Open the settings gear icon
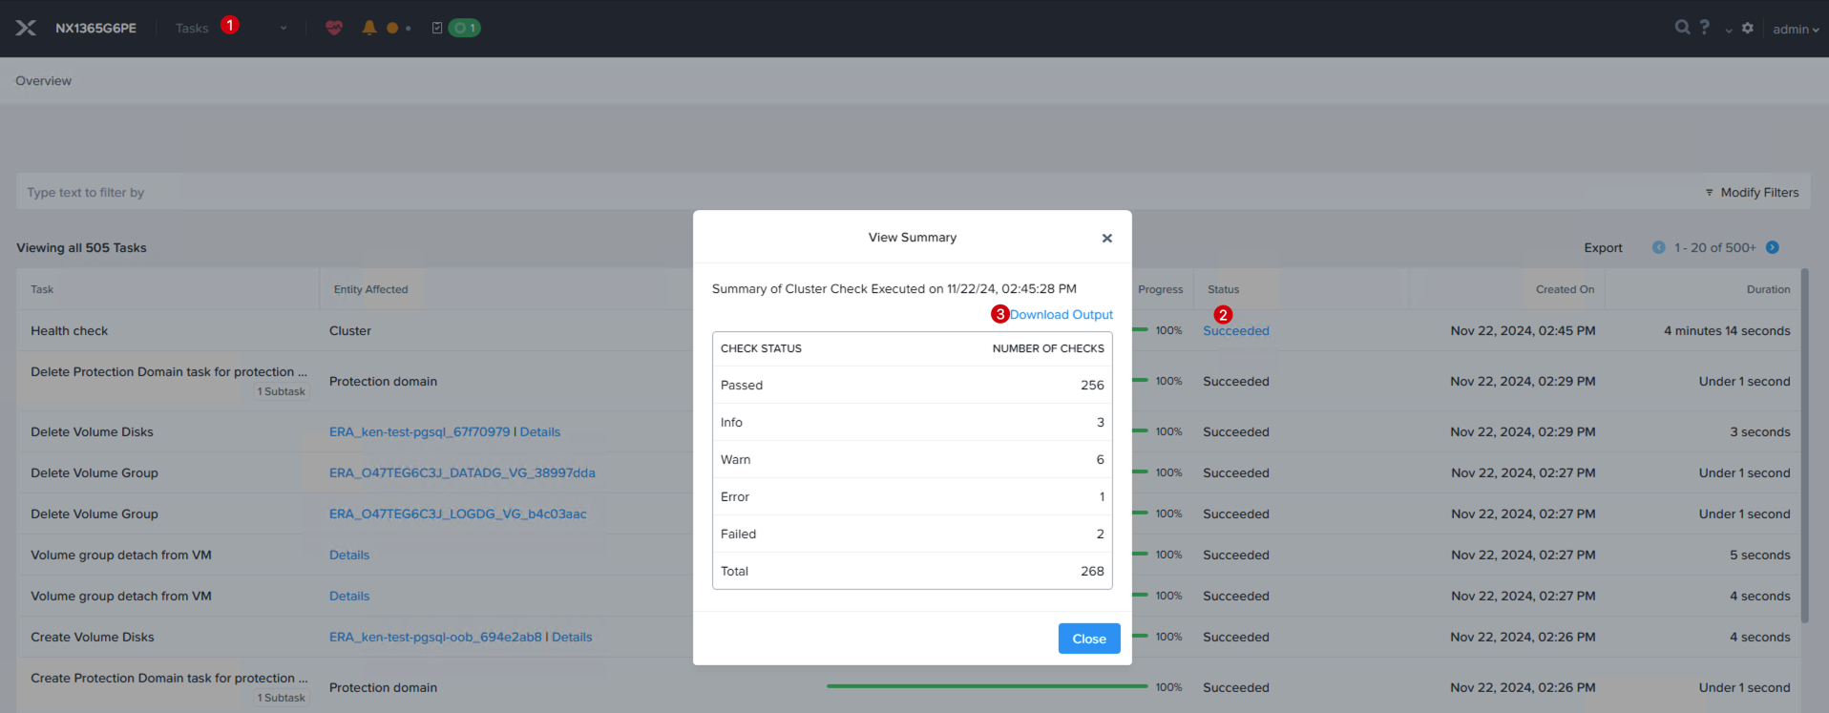Image resolution: width=1829 pixels, height=713 pixels. tap(1747, 28)
